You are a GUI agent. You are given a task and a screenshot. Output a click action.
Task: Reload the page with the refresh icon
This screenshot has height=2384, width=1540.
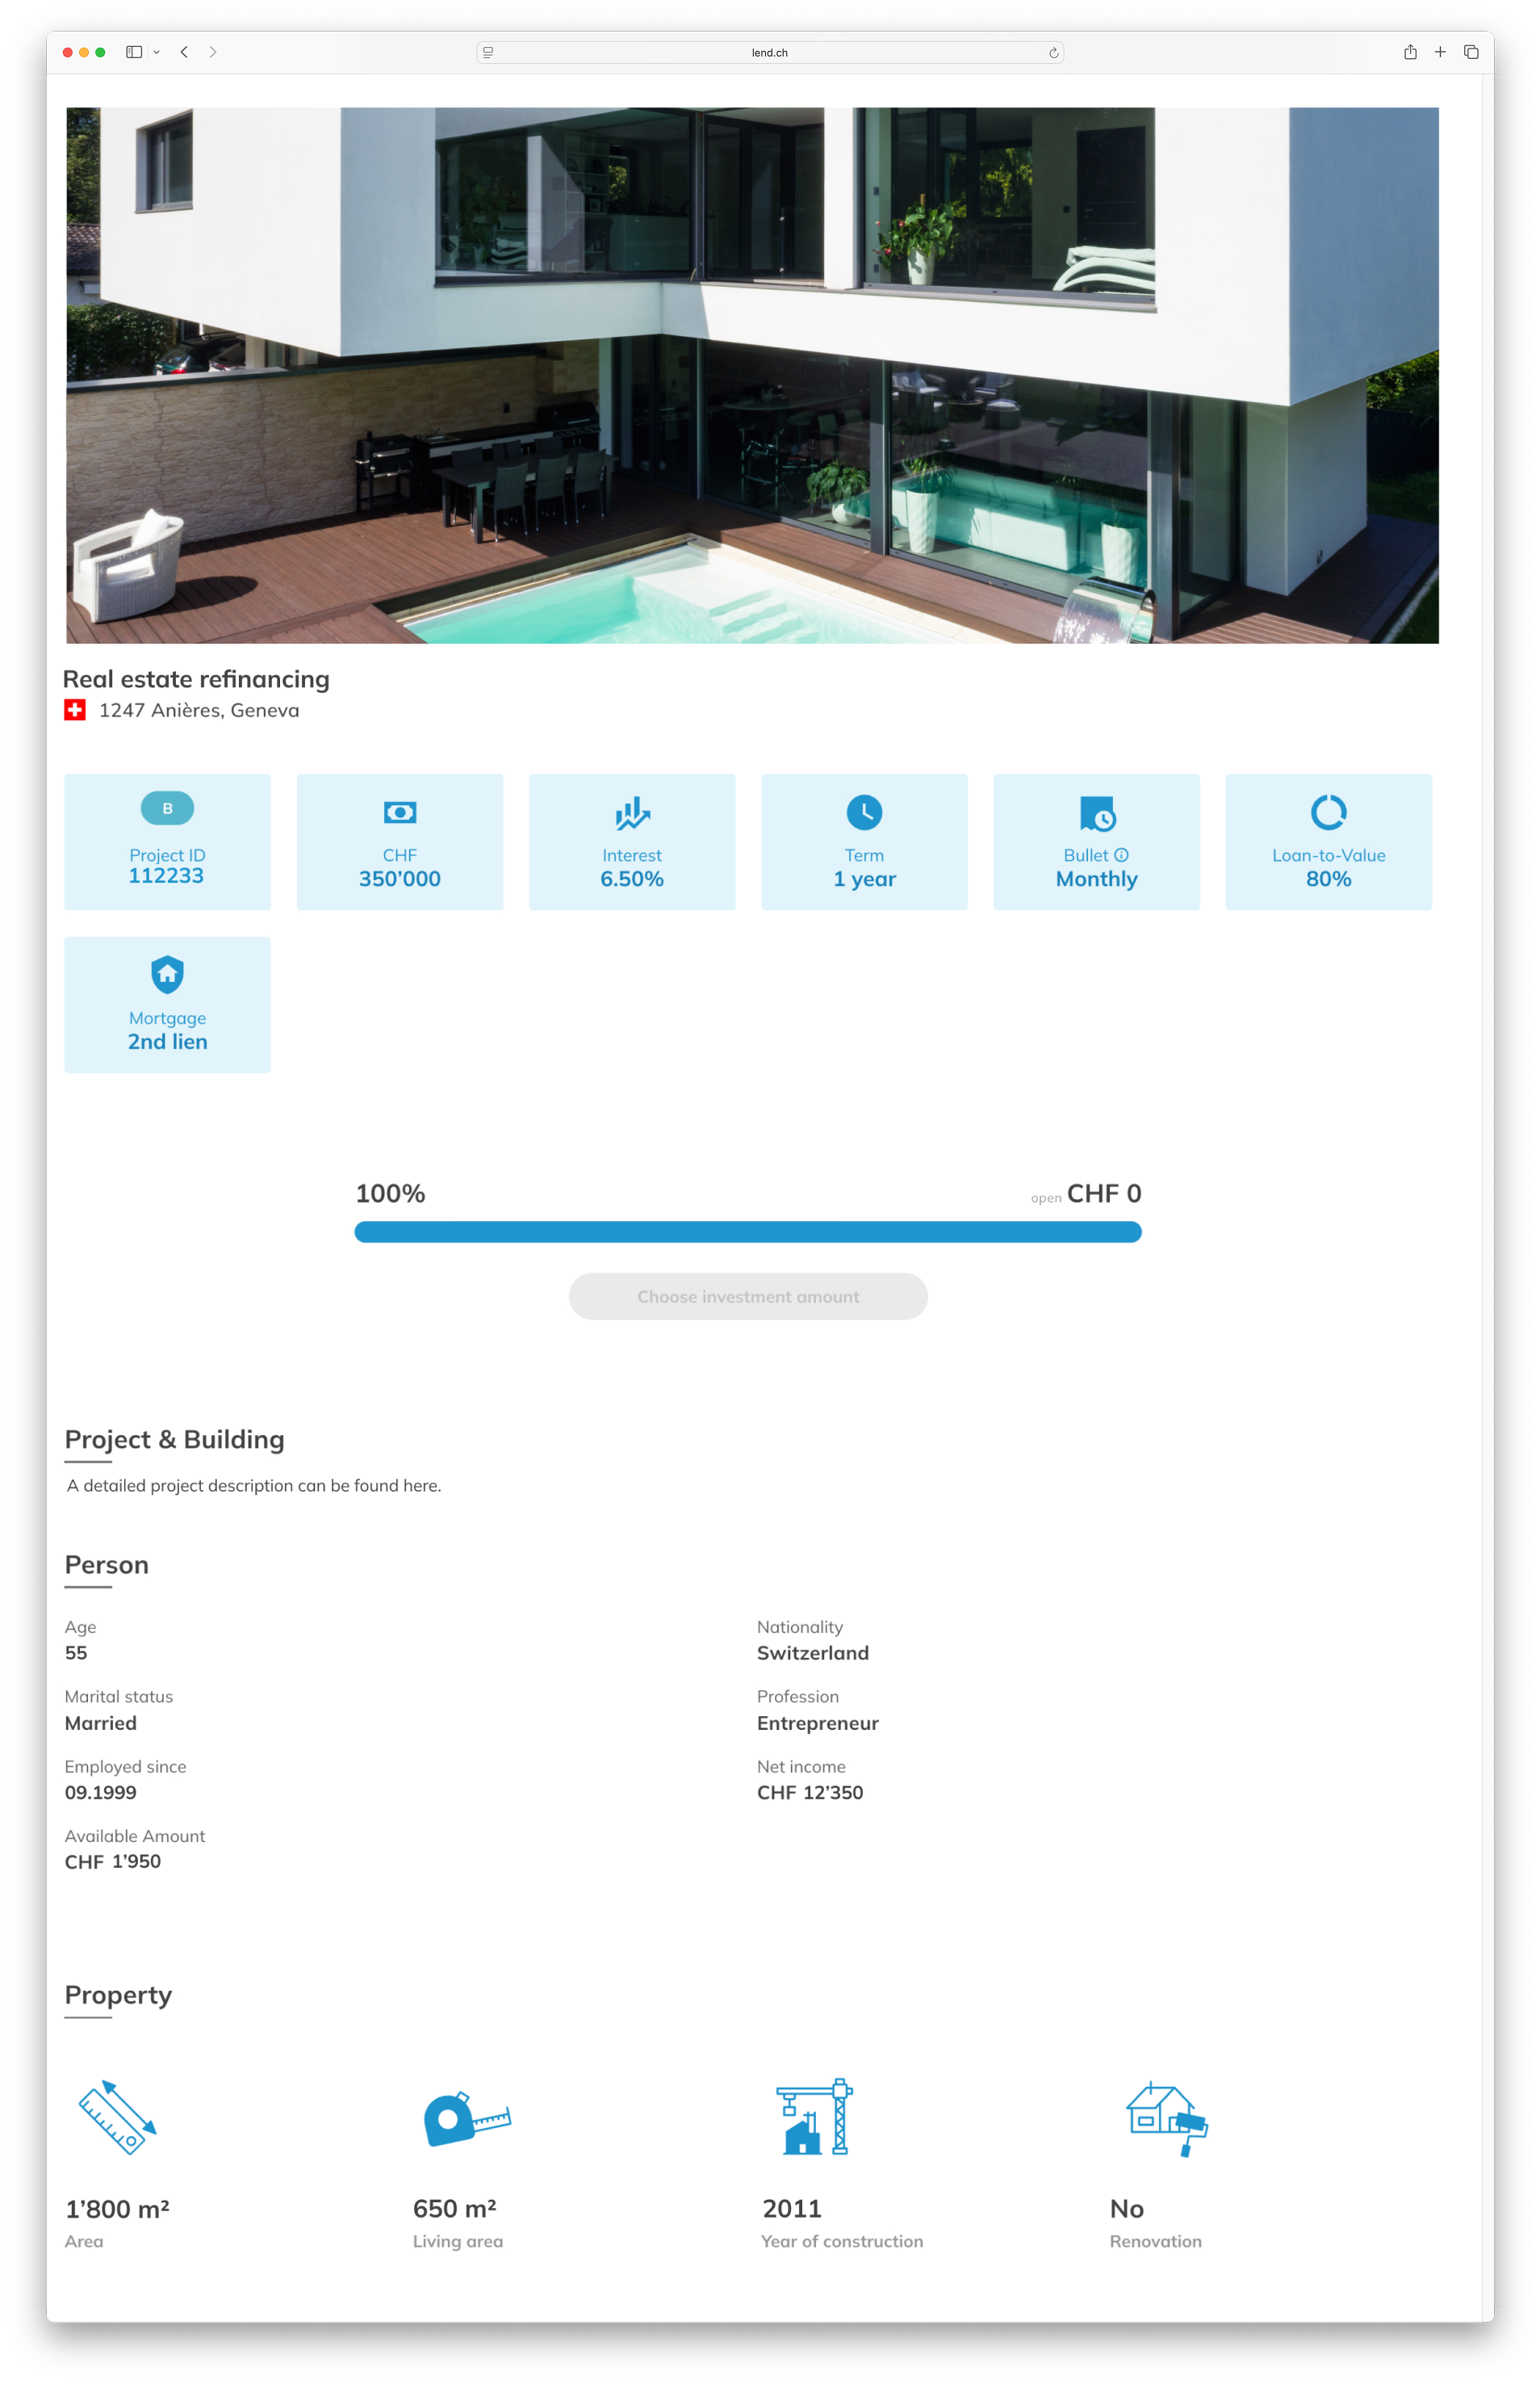(1054, 53)
